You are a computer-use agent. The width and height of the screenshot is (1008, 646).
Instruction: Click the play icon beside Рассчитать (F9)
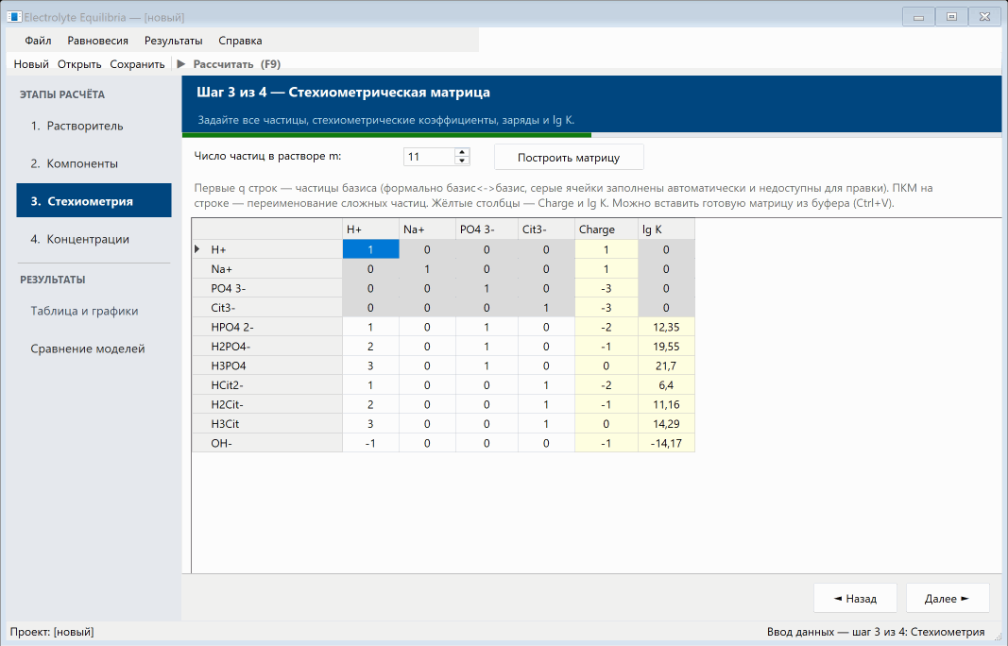(x=181, y=63)
